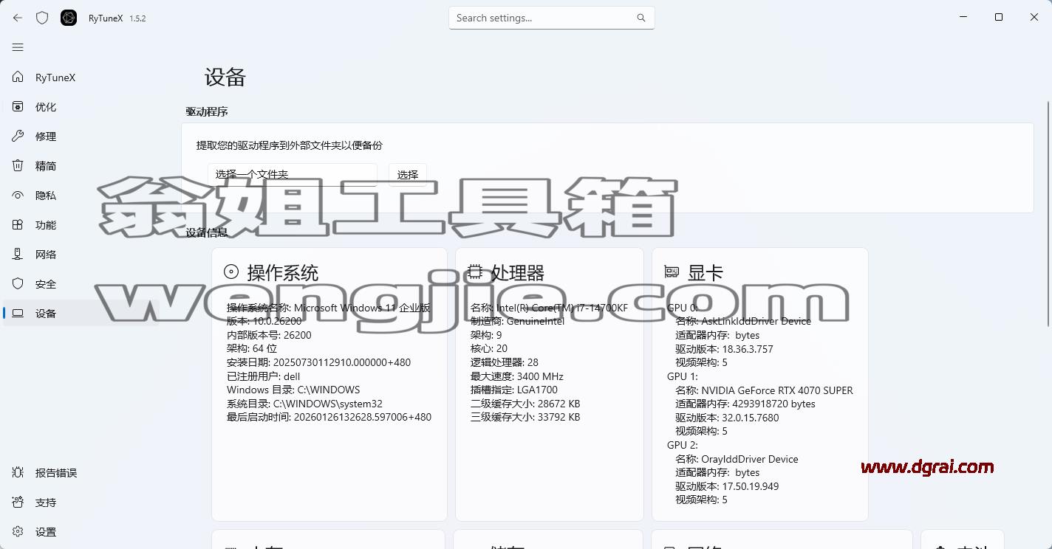
Task: Go to the 修理 page
Action: [81, 137]
